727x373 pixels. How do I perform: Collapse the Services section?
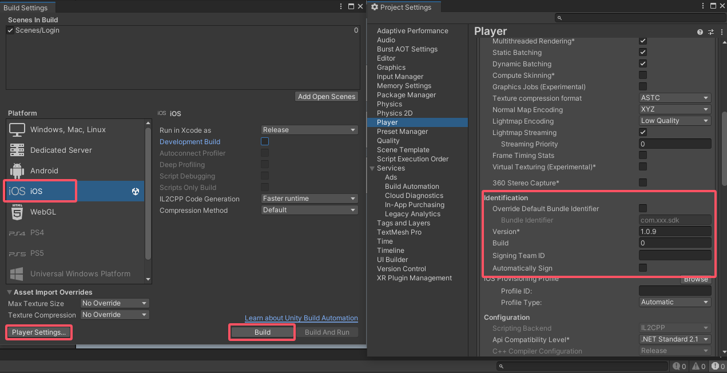tap(372, 168)
